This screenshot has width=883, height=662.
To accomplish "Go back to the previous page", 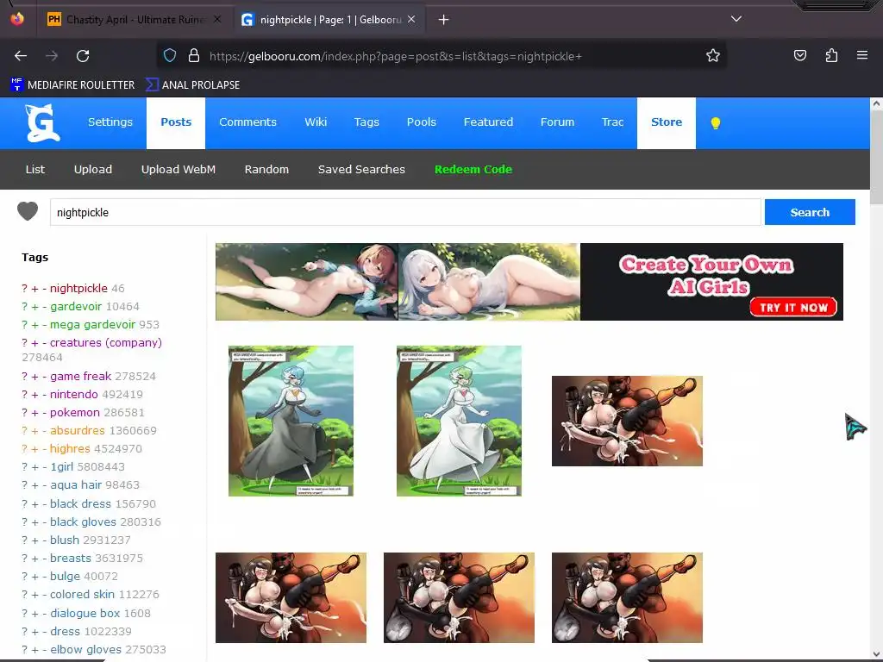I will pyautogui.click(x=21, y=56).
